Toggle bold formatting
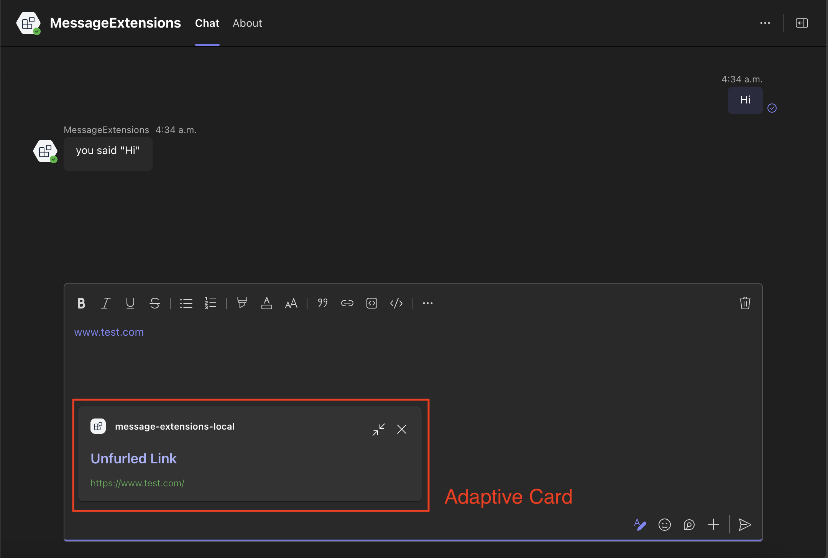 (x=81, y=303)
